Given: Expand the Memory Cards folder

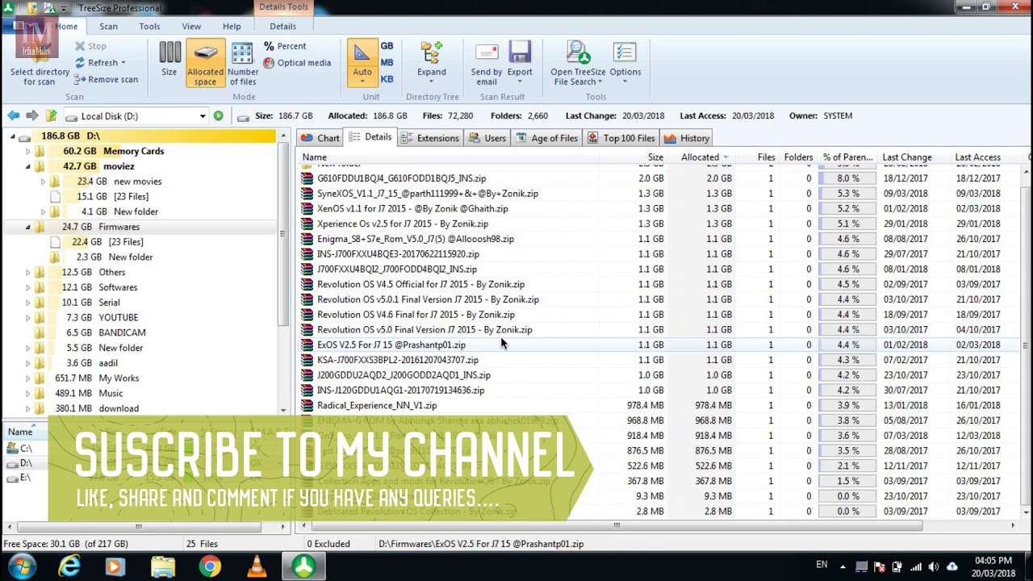Looking at the screenshot, I should coord(27,151).
